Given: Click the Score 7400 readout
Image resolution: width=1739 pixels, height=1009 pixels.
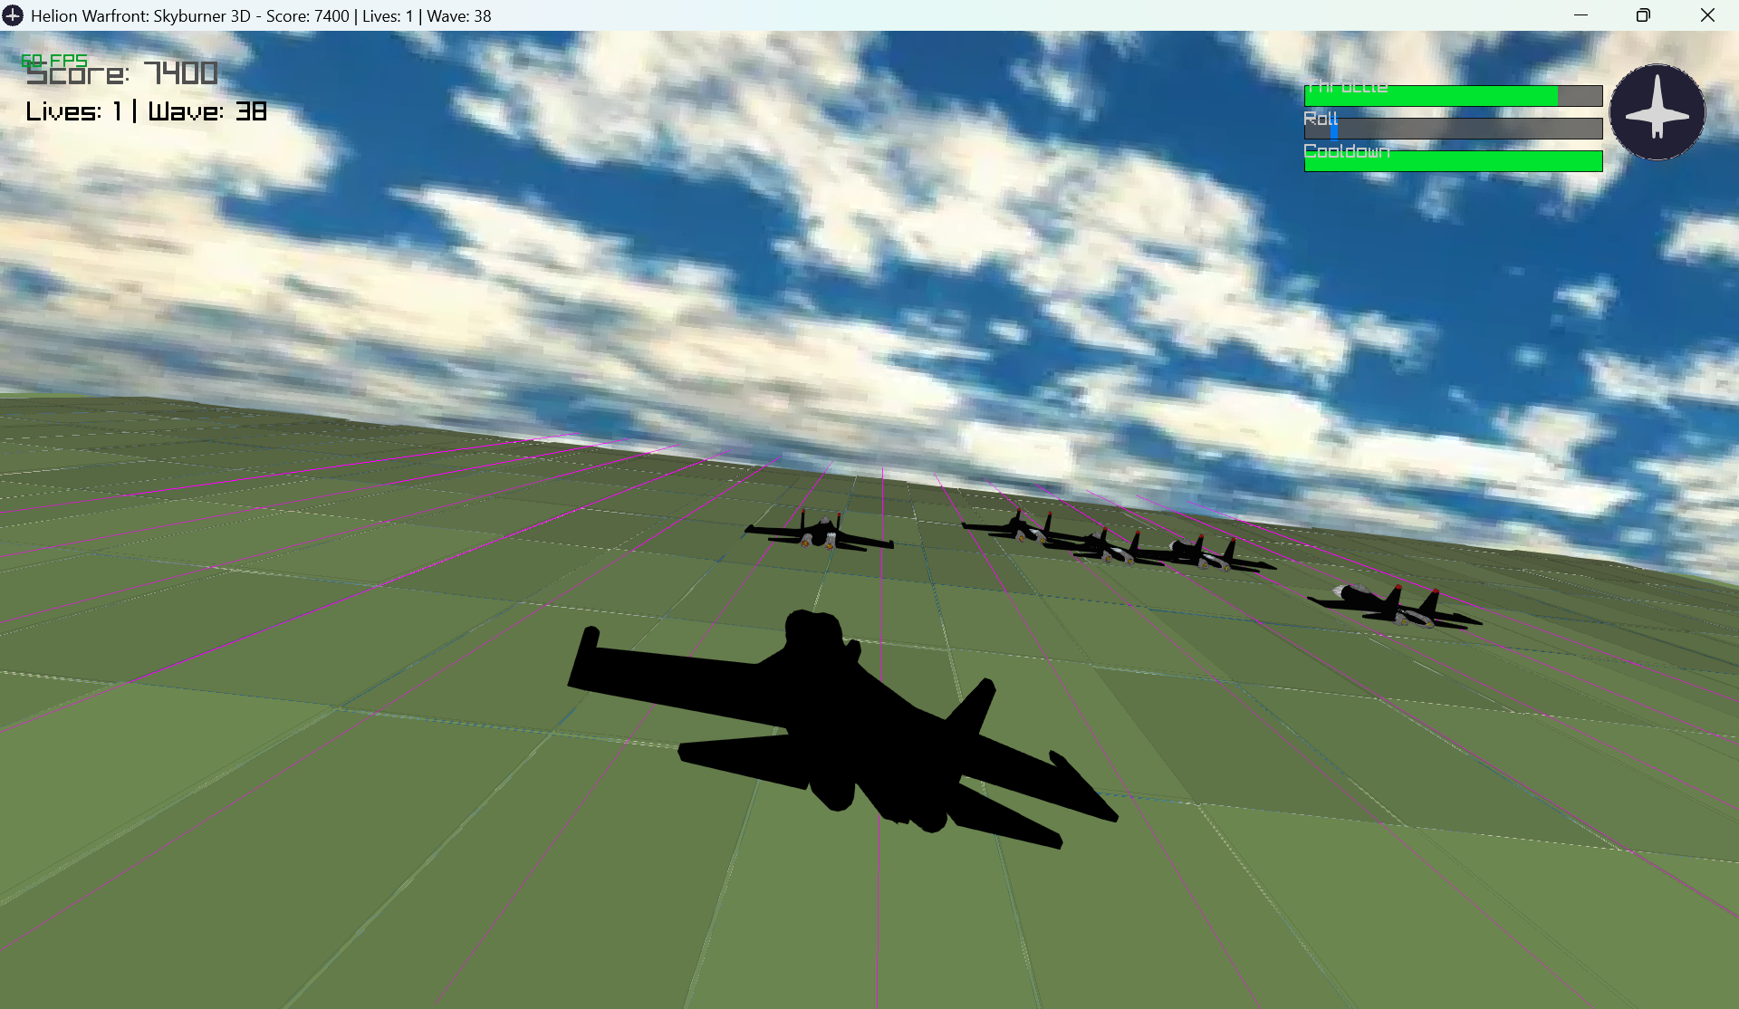Looking at the screenshot, I should point(122,74).
